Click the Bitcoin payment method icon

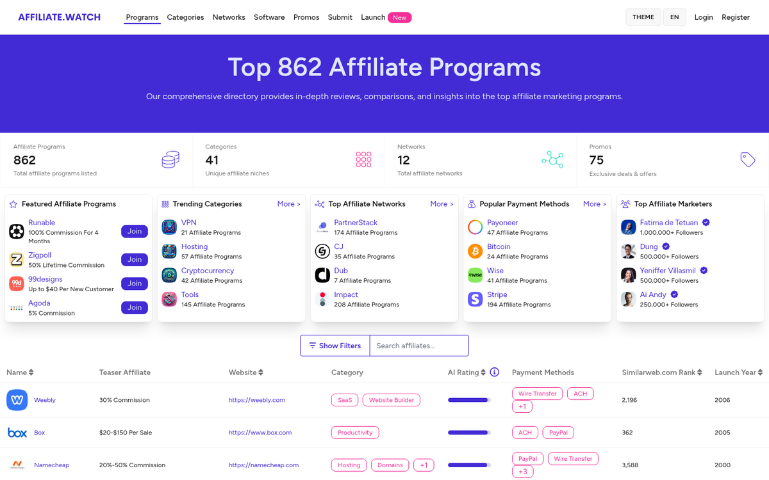click(475, 251)
